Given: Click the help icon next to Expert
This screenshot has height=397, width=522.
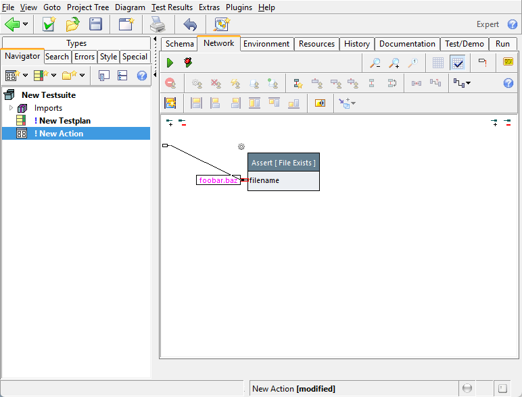Looking at the screenshot, I should click(512, 24).
